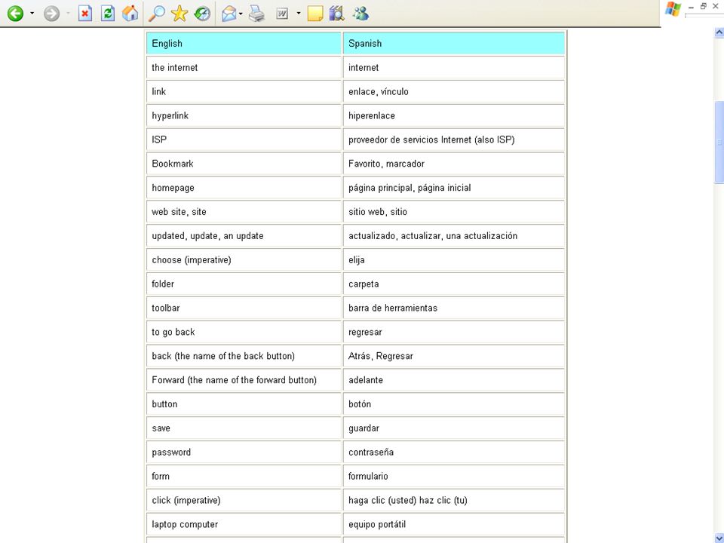The image size is (724, 543).
Task: Click the 'choose (imperative)' cell
Action: pos(244,259)
